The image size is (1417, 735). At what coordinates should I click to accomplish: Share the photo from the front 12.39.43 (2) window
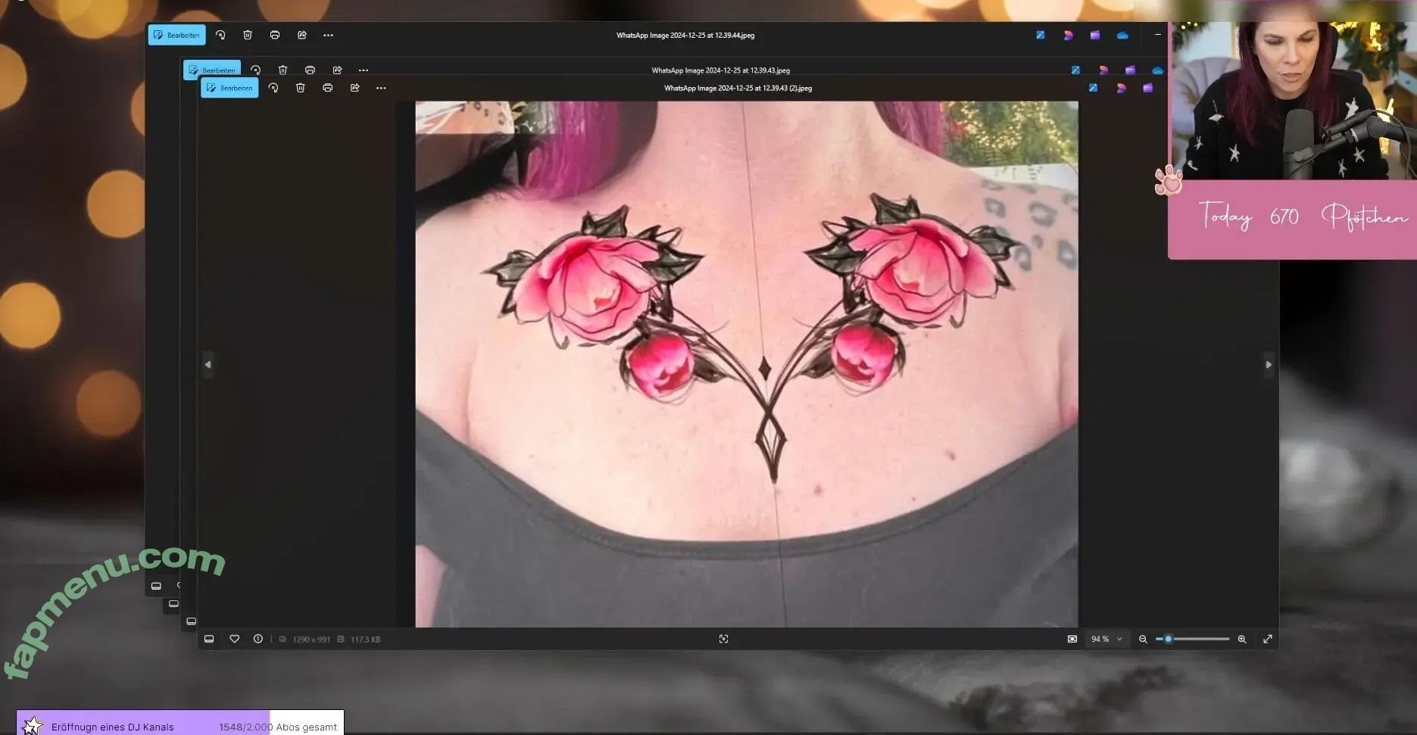(x=355, y=88)
